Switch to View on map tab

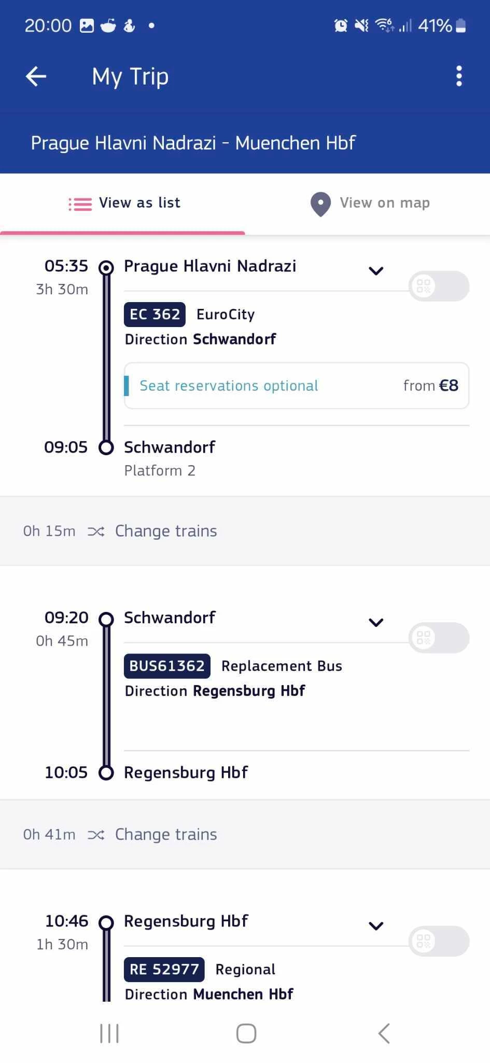coord(370,203)
